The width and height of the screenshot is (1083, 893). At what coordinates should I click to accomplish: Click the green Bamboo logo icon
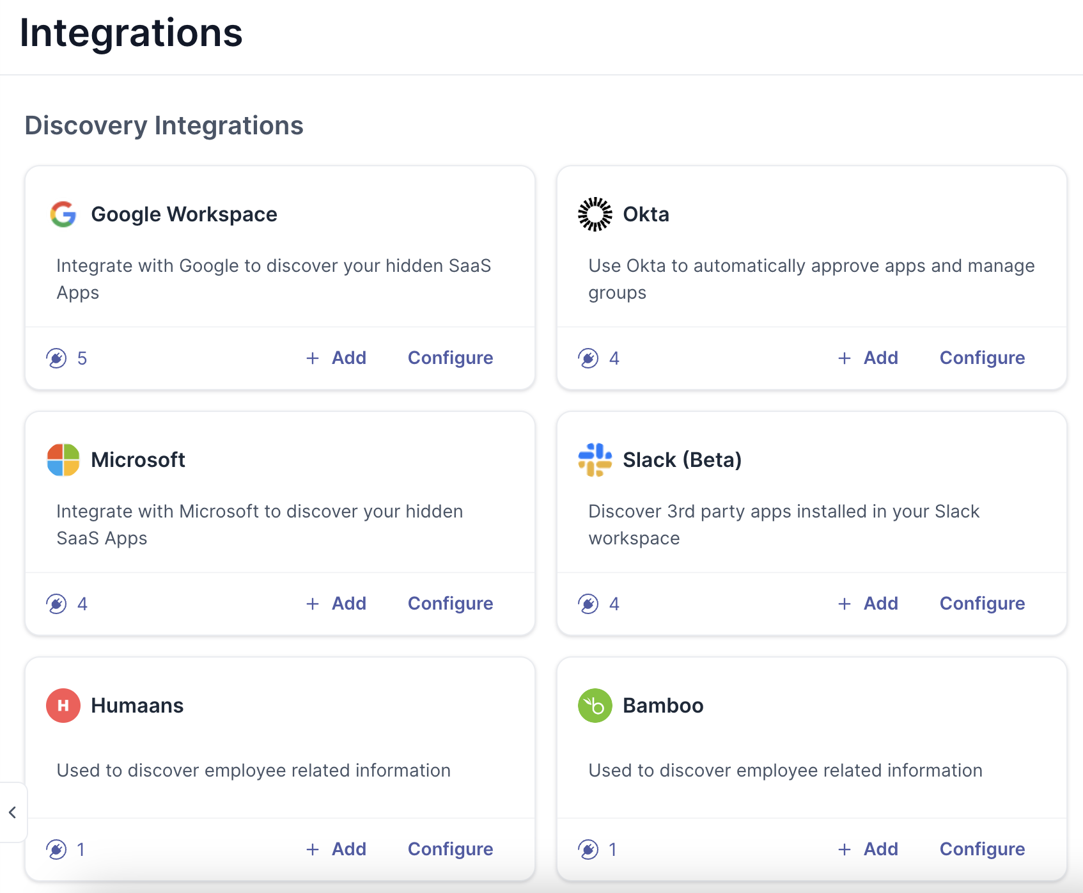595,706
